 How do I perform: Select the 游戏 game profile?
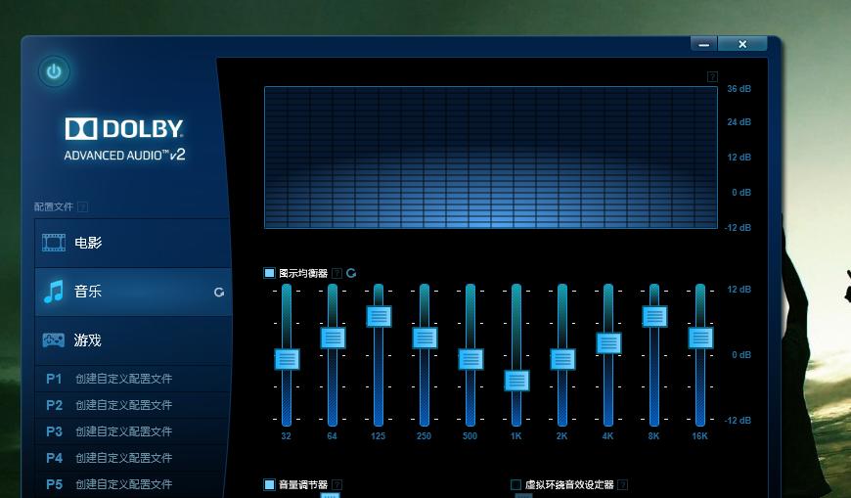point(133,340)
